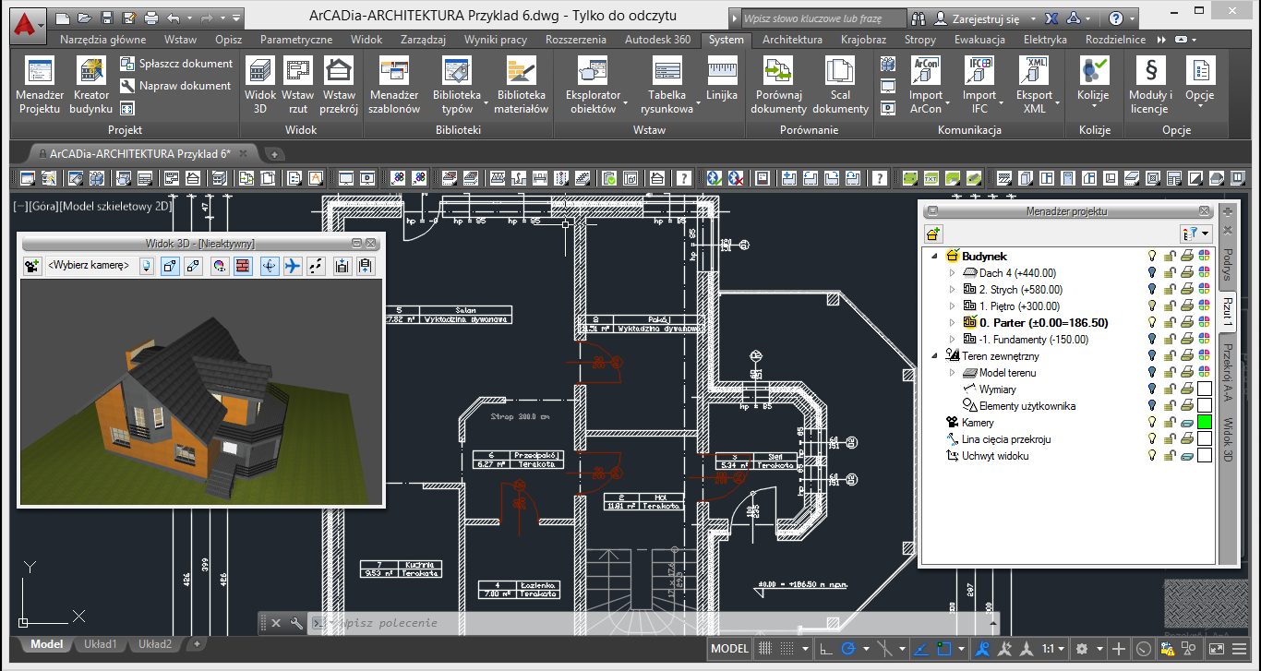The width and height of the screenshot is (1261, 671).
Task: Insert a plan with Wstaw rzut
Action: tap(298, 85)
